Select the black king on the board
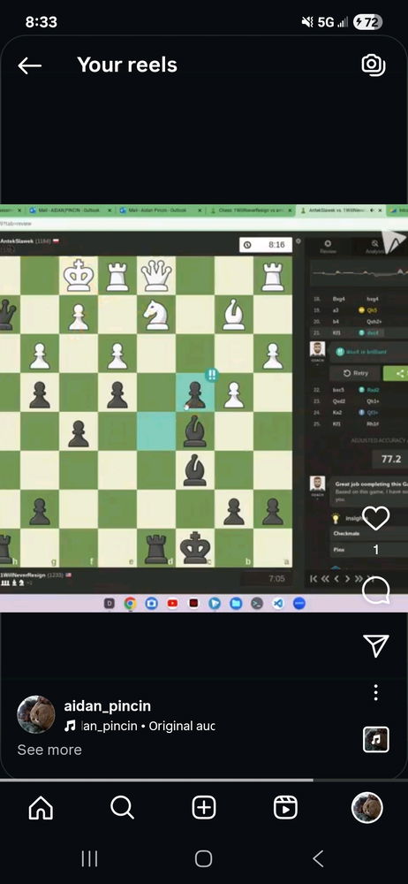This screenshot has height=884, width=408. pyautogui.click(x=195, y=548)
